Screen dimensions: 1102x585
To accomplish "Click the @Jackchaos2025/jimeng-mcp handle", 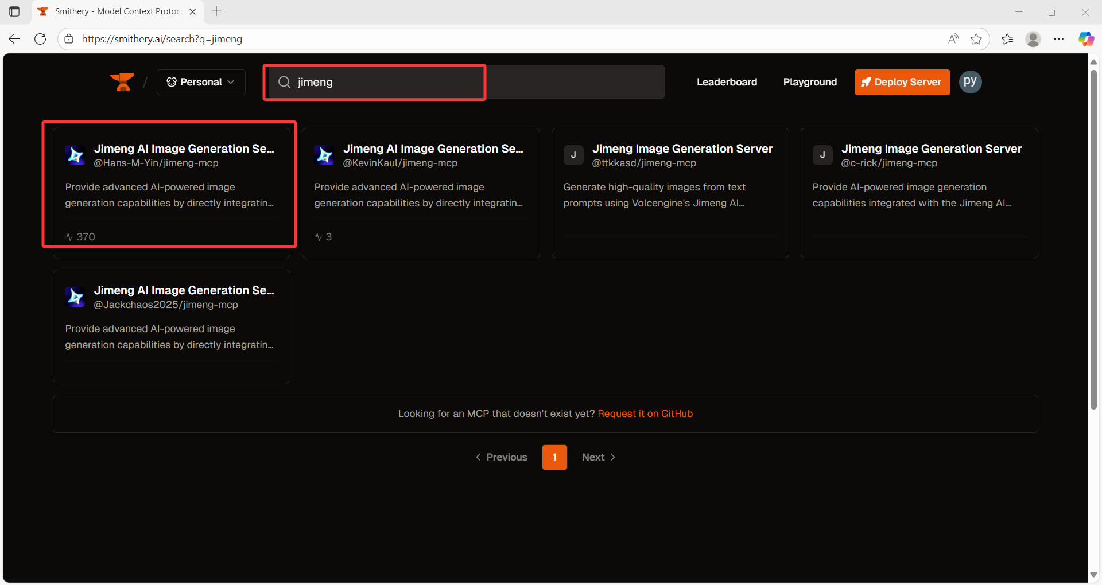I will click(166, 305).
